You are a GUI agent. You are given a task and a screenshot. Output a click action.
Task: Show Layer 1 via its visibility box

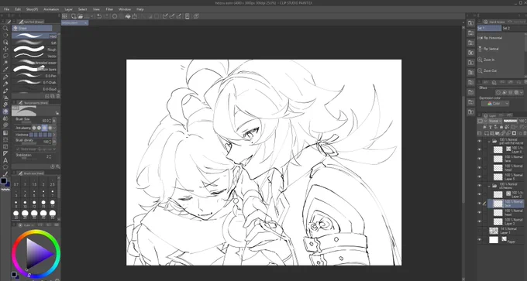pos(480,231)
